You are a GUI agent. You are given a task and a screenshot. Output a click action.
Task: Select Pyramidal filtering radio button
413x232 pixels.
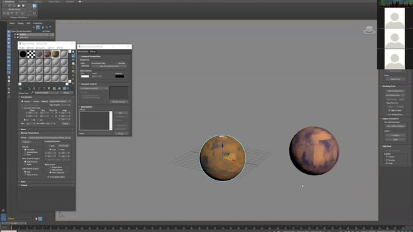coord(25,150)
